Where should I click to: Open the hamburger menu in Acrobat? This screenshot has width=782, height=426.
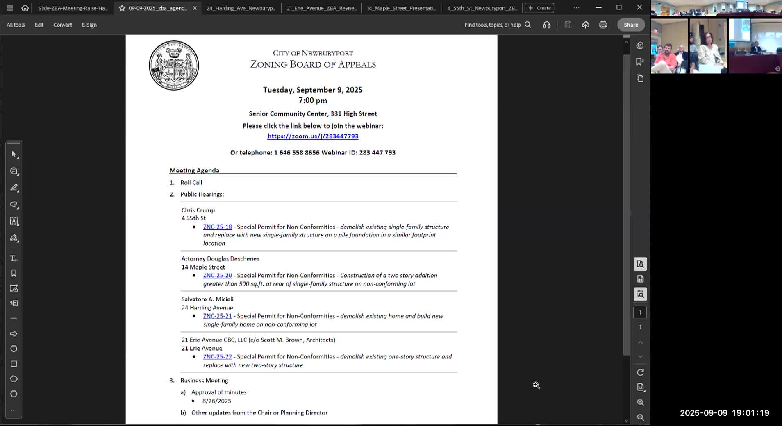[10, 8]
